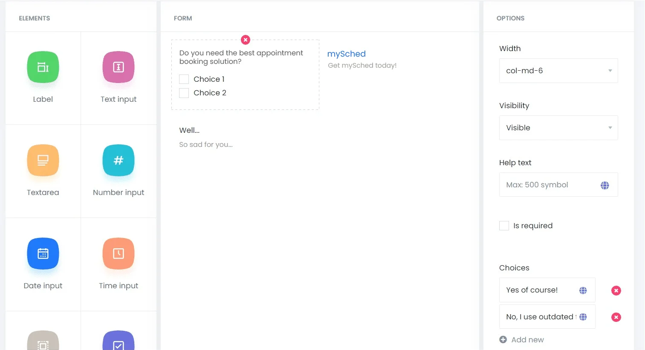Click the 'Choice 1' option label

209,79
